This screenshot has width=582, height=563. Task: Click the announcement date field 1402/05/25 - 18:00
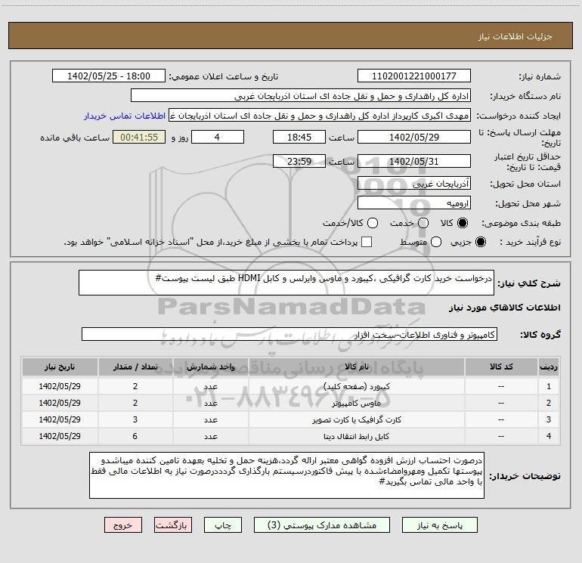click(x=109, y=76)
